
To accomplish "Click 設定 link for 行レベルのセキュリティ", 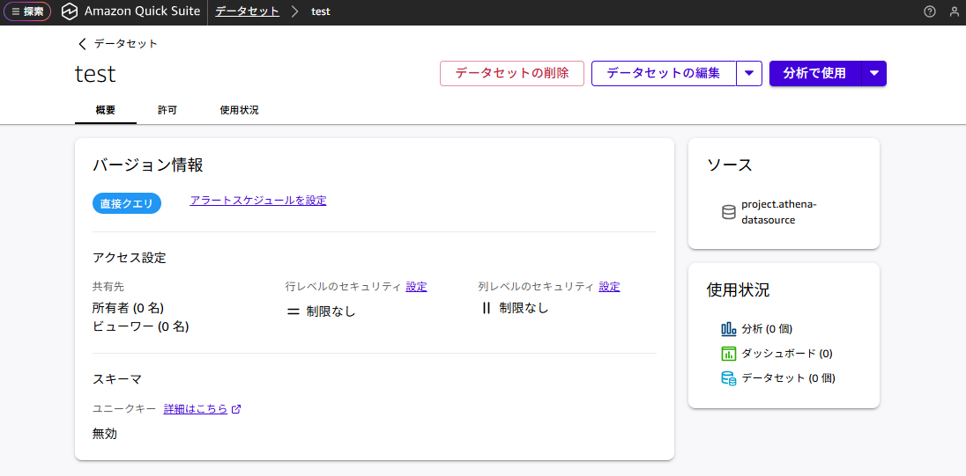I will (417, 287).
